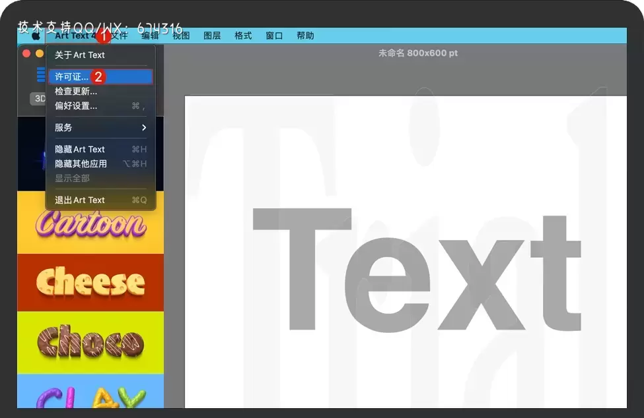The image size is (644, 418).
Task: Open the 格式 menu in menu bar
Action: (243, 36)
